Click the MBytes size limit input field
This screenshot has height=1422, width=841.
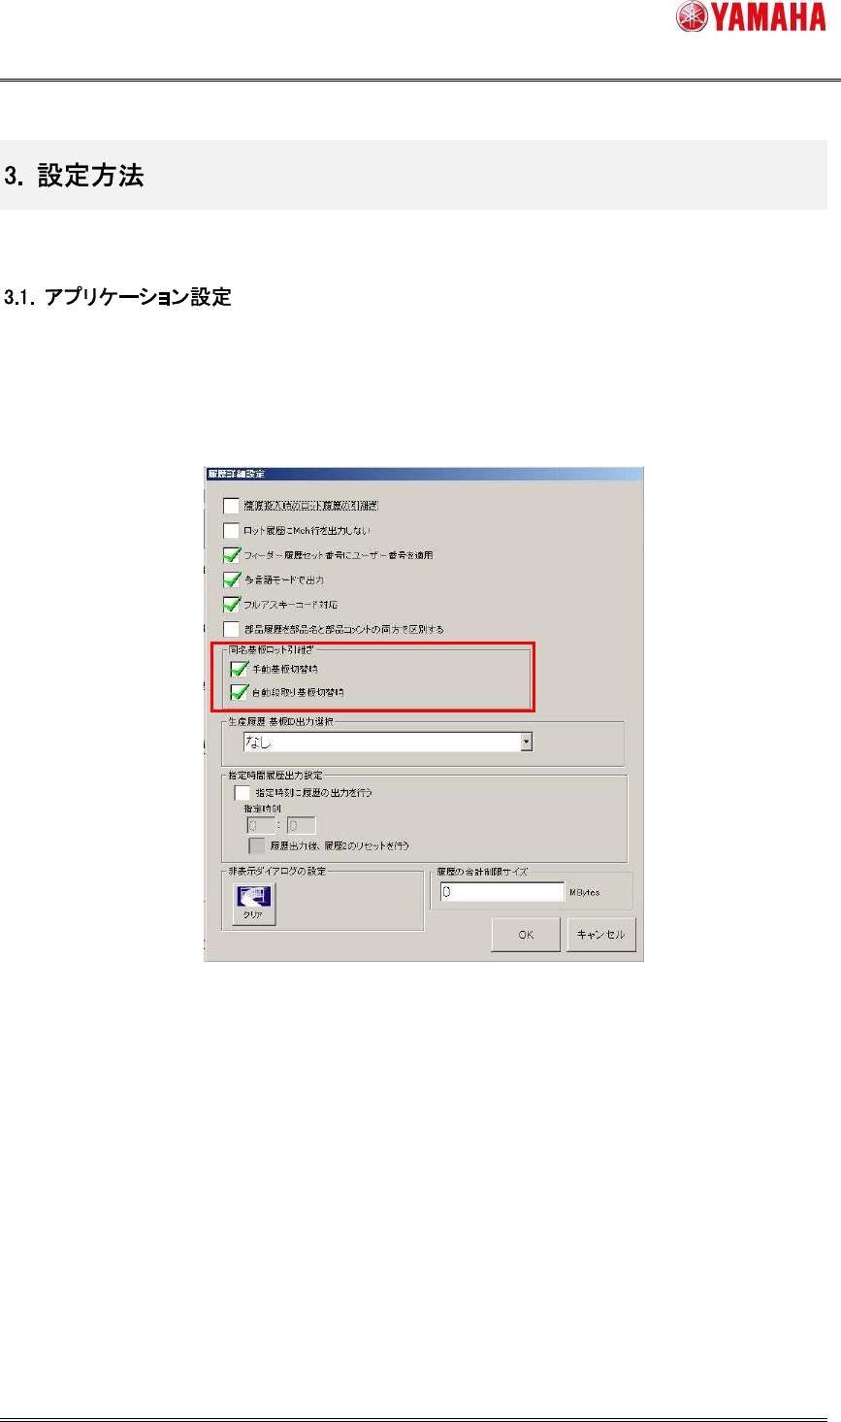[x=501, y=892]
